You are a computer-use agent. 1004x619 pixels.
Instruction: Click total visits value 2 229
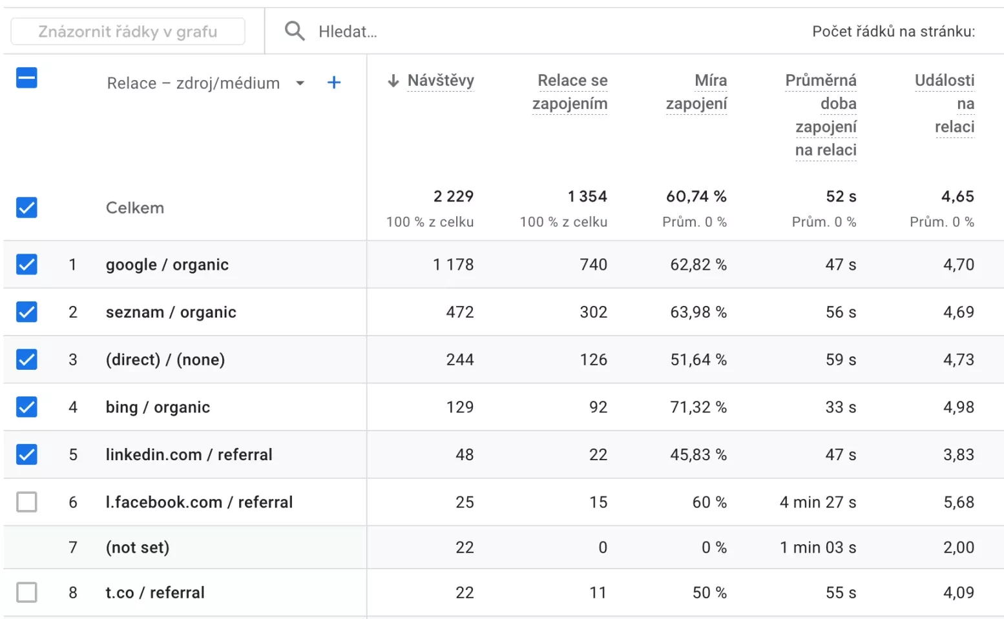tap(454, 196)
